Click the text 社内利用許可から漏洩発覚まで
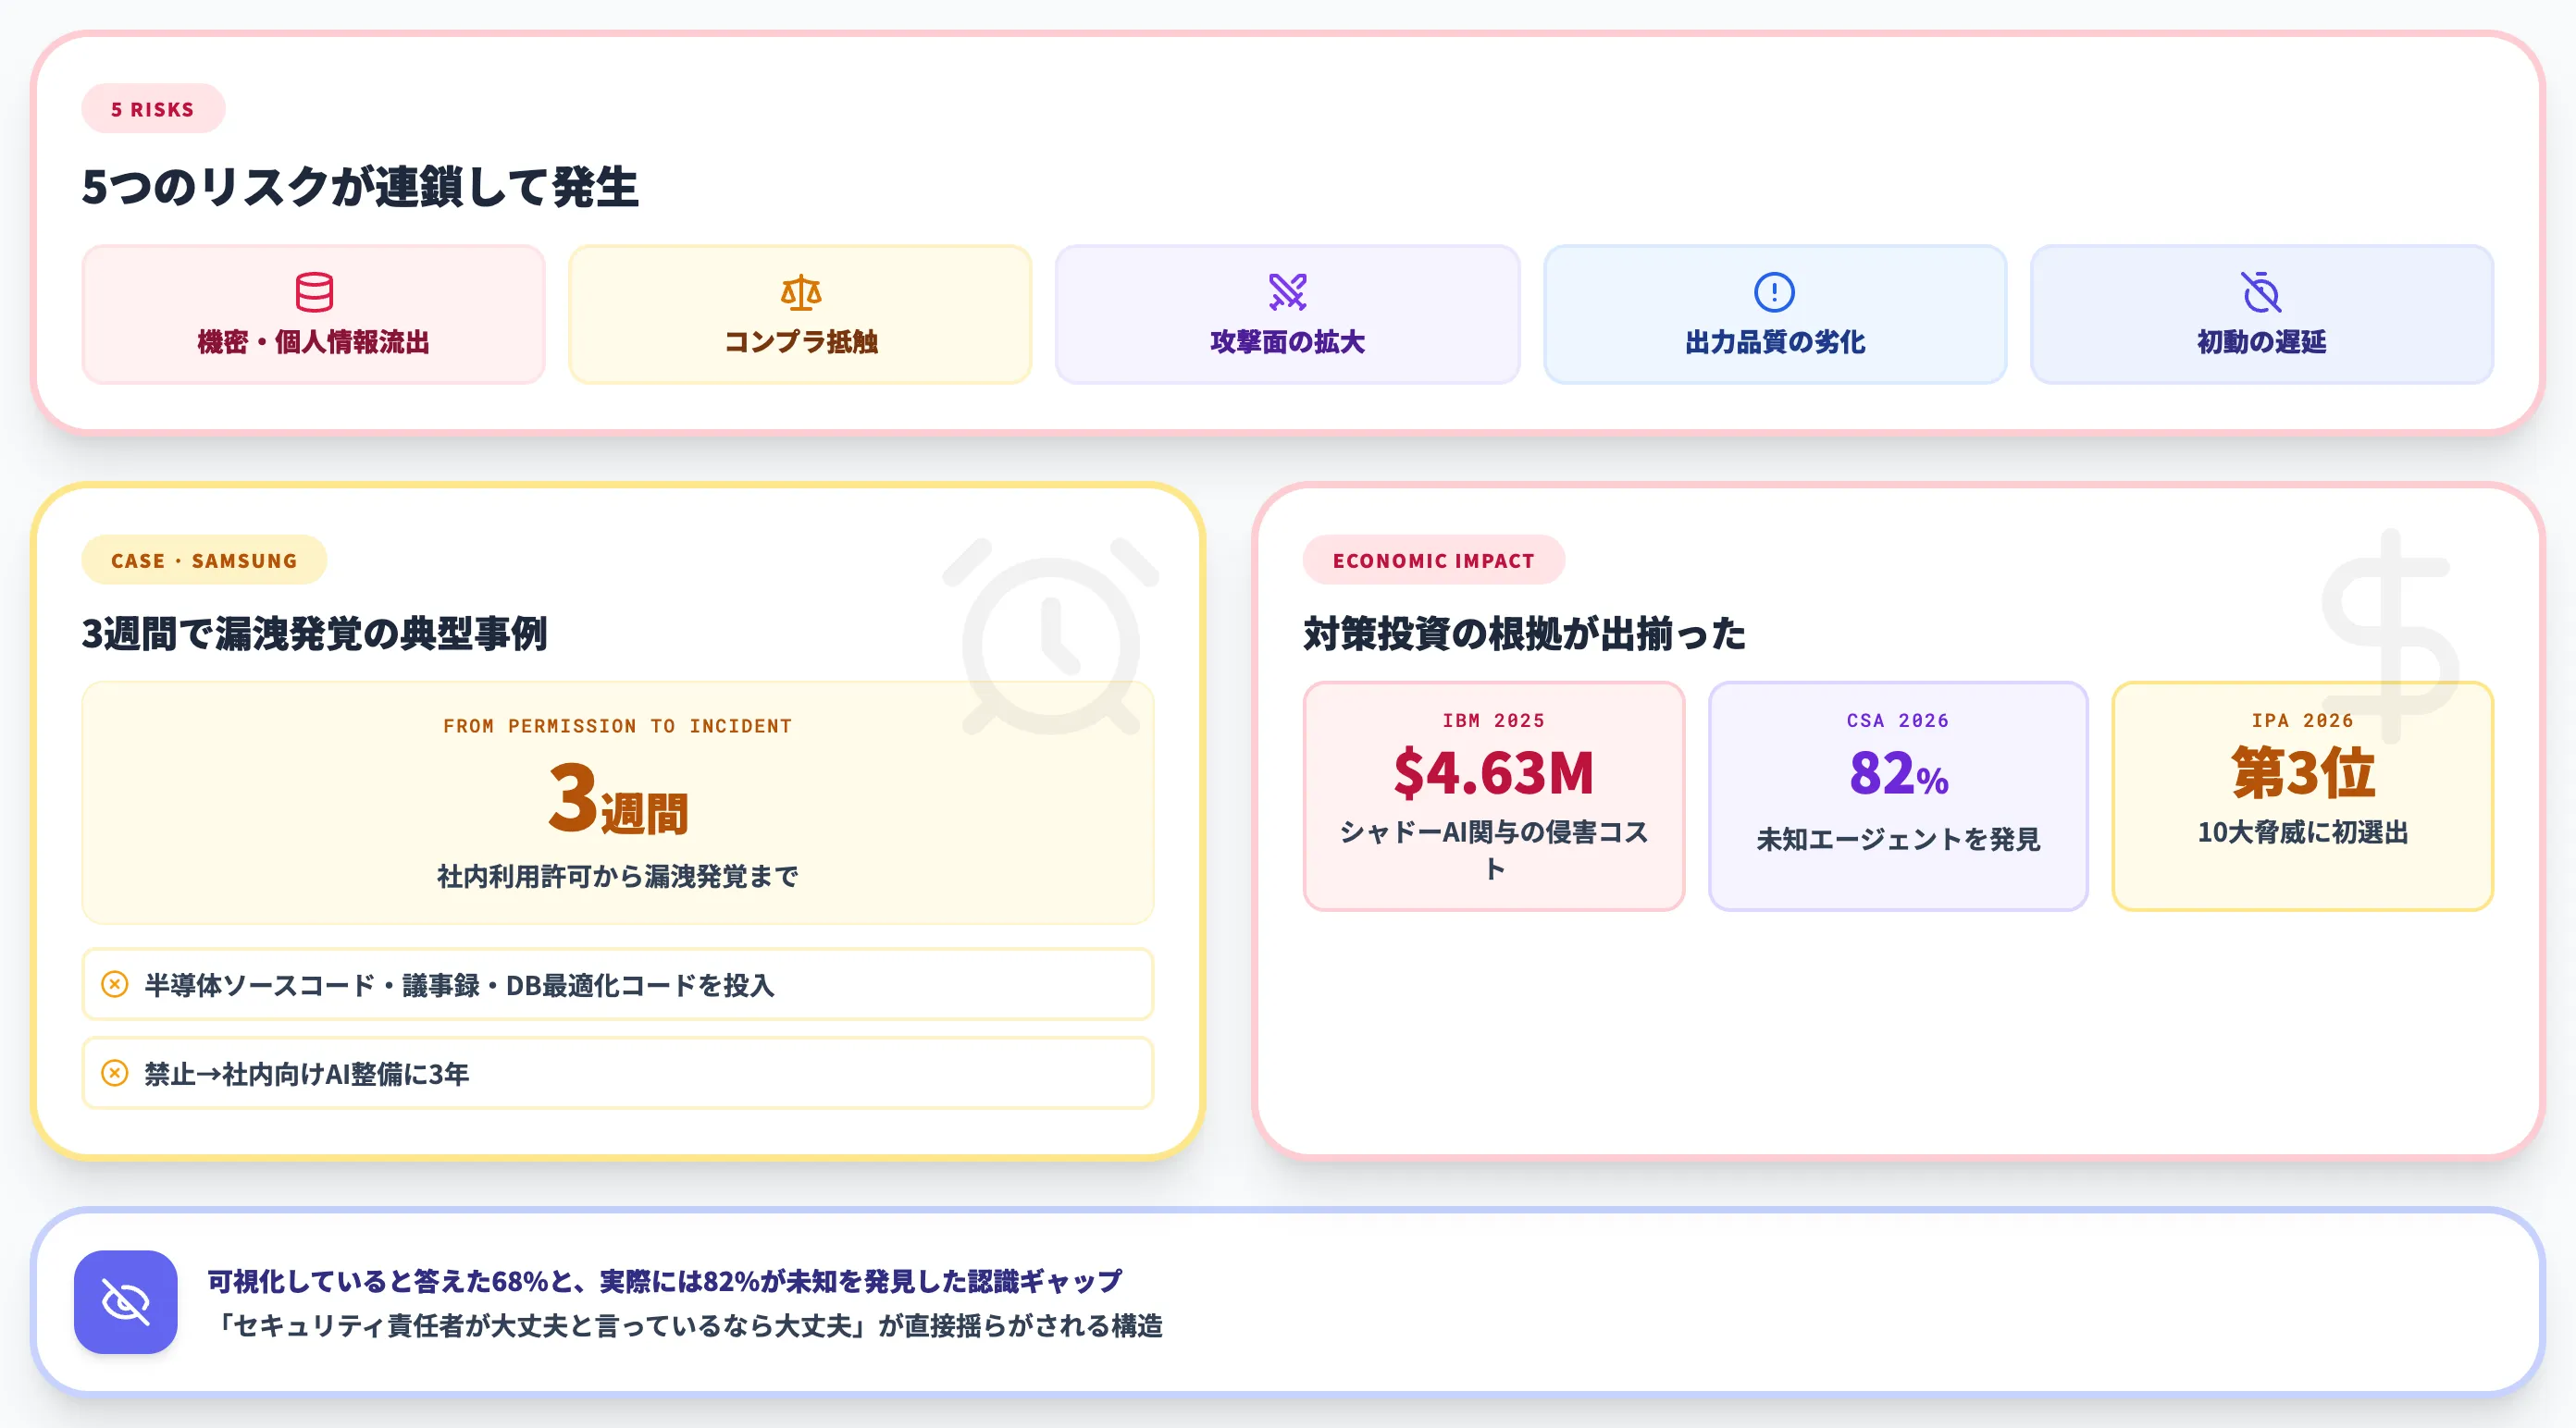 [618, 877]
